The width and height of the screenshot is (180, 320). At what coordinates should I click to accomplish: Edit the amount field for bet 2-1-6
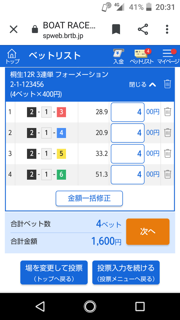(128, 174)
